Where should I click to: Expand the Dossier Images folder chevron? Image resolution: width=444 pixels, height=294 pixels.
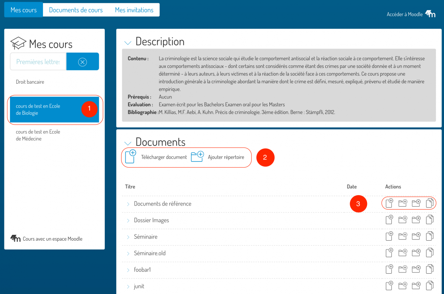[x=128, y=220]
